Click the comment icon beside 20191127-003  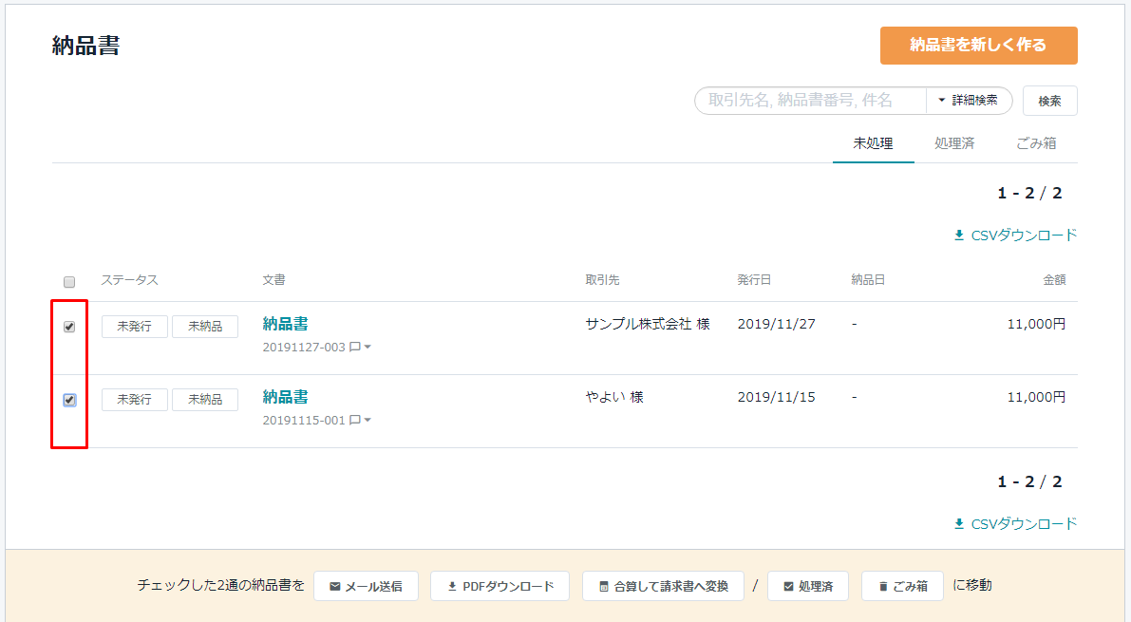[x=354, y=348]
